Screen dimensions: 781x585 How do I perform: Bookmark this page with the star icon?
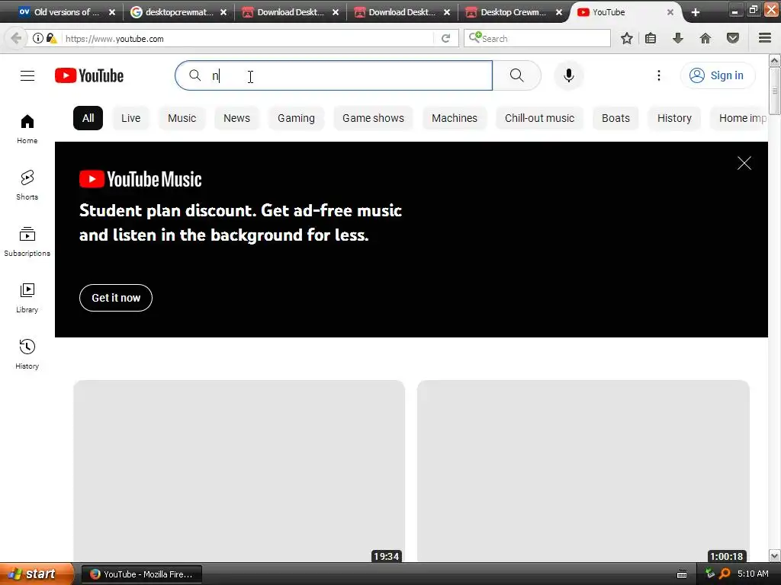click(x=627, y=38)
